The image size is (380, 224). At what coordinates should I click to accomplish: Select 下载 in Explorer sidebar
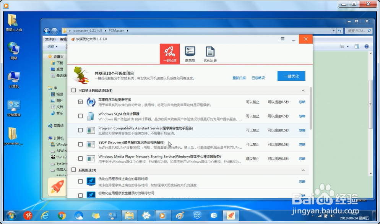coord(57,63)
